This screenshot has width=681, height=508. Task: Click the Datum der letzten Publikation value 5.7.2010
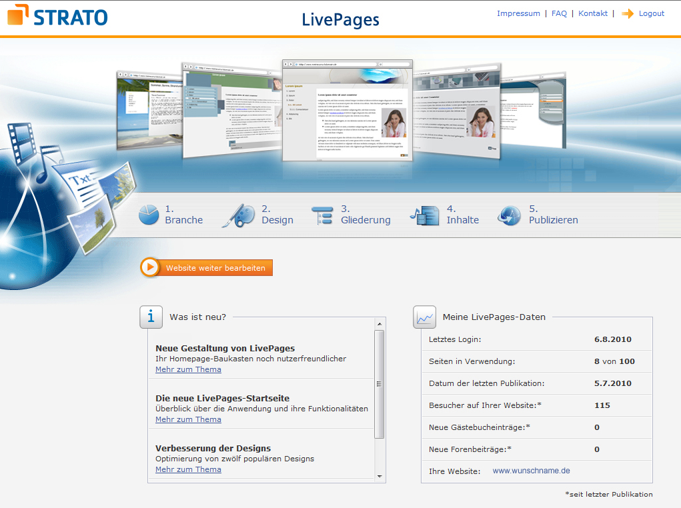tap(613, 383)
